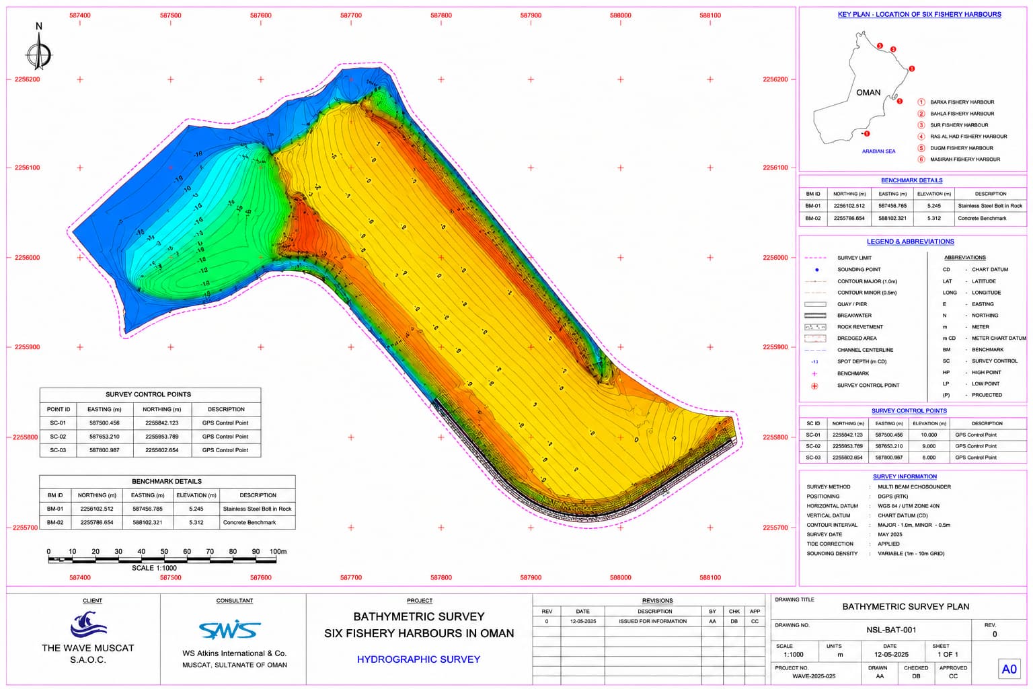Click the magenta cross Benchmark legend symbol
1033x689 pixels.
click(x=814, y=373)
